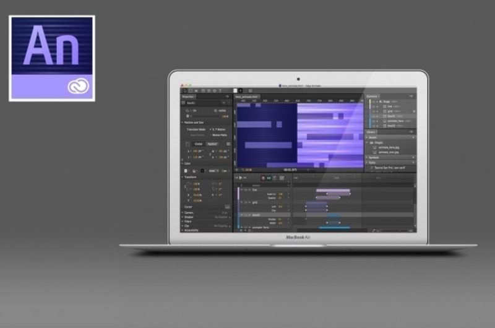Toggle line layer visibility in timeline
Viewport: 495px width, 328px height.
click(246, 190)
